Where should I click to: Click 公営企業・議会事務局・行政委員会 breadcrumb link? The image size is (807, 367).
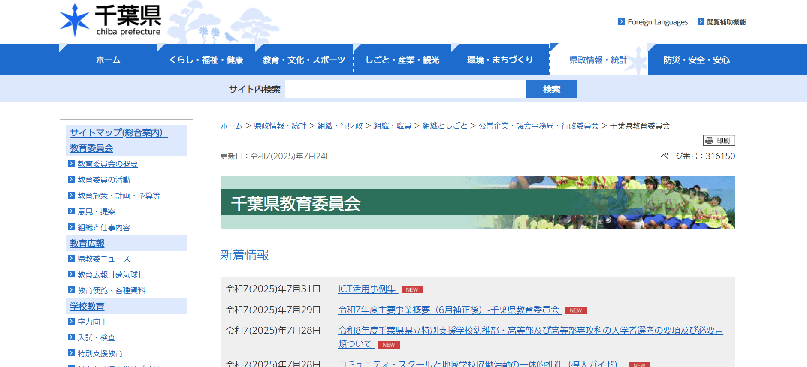539,126
